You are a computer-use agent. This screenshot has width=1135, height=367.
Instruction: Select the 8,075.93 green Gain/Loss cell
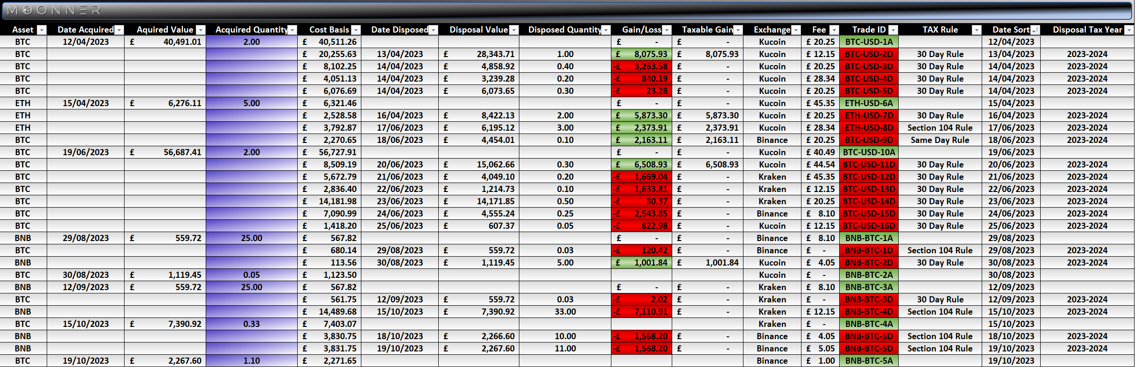click(642, 54)
